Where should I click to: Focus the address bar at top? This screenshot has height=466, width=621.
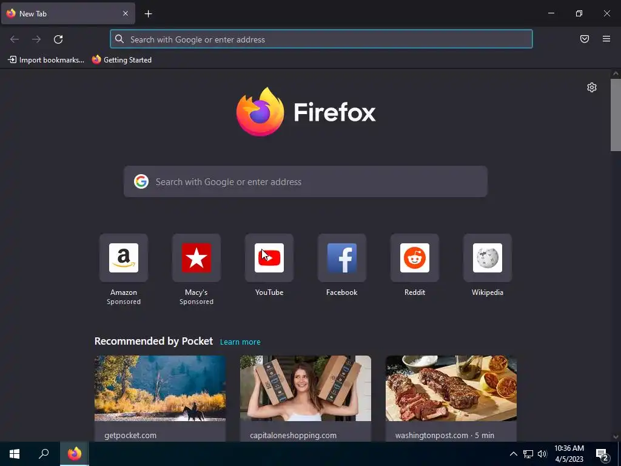(x=321, y=39)
